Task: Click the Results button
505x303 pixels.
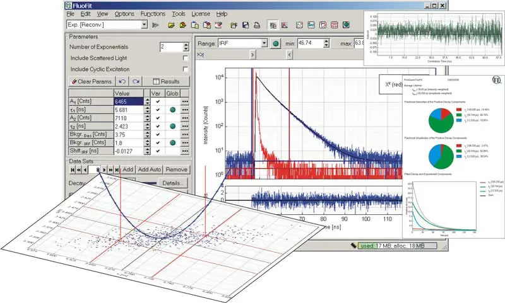Action: click(167, 82)
